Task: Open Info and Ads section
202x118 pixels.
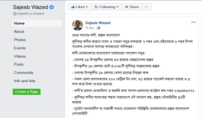Action: point(25,81)
